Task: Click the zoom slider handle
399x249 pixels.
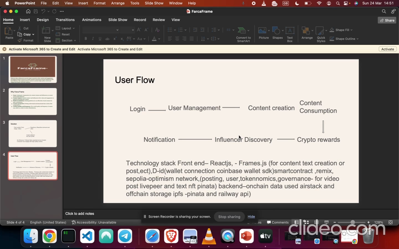Action: 352,222
